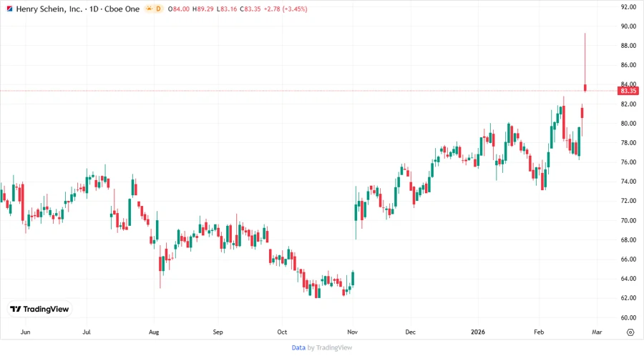
Task: Click the early-November gap-up green candle
Action: [x=356, y=212]
